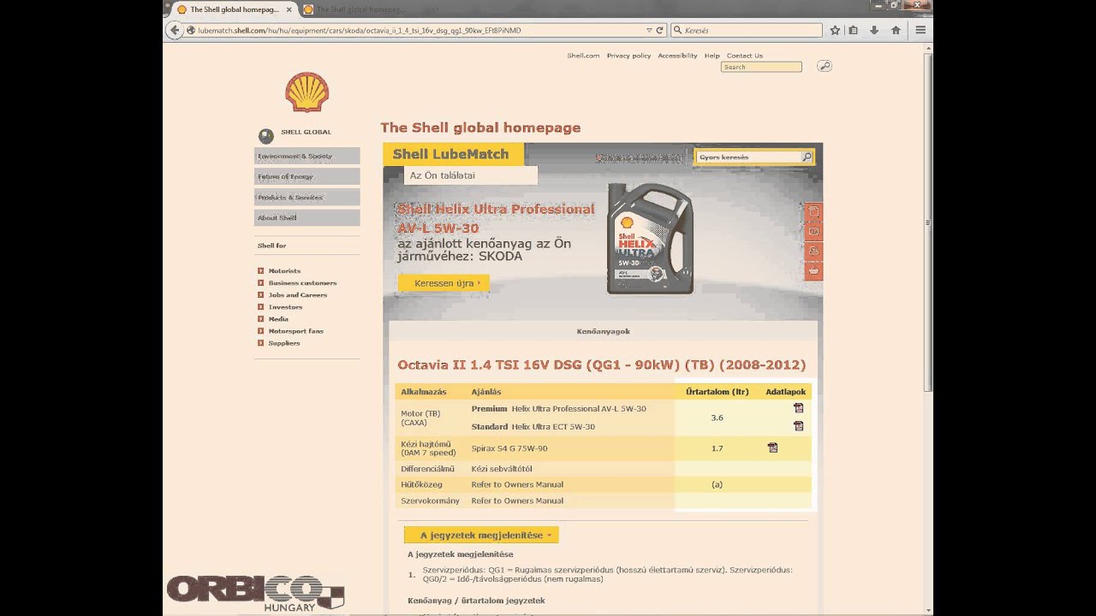
Task: Expand the A jegyzetek megjelenítése dropdown
Action: 481,535
